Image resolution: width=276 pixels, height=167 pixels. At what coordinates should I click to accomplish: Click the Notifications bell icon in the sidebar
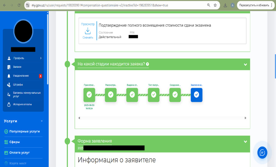click(9, 76)
